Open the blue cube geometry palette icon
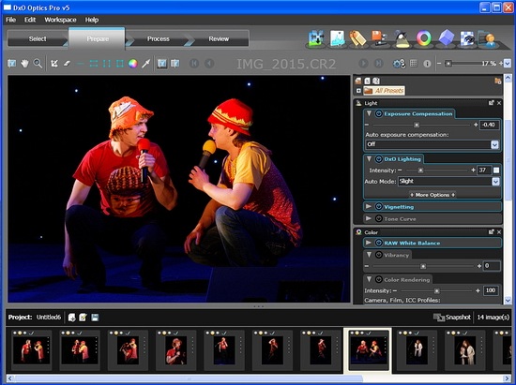This screenshot has width=516, height=385. coord(447,37)
